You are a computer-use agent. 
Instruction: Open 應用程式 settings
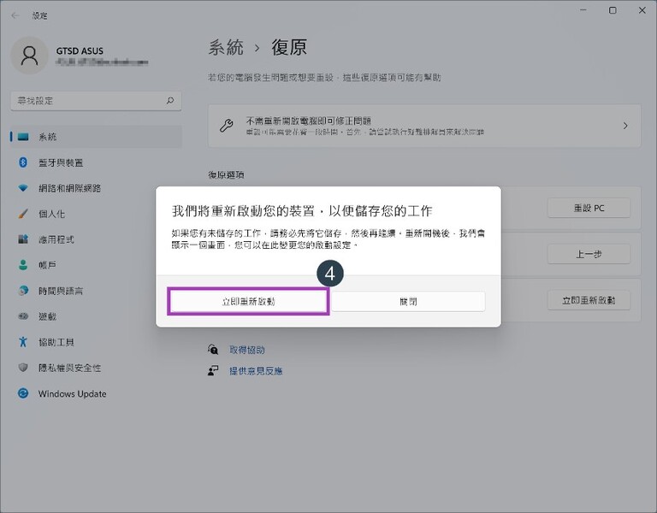pyautogui.click(x=96, y=239)
